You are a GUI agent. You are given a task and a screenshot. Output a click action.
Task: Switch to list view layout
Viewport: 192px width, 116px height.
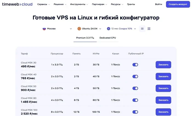[142, 29]
